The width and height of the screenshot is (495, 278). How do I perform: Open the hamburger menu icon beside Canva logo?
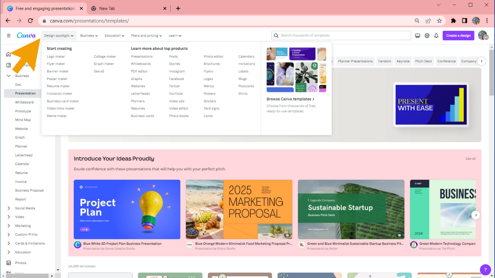coord(9,36)
